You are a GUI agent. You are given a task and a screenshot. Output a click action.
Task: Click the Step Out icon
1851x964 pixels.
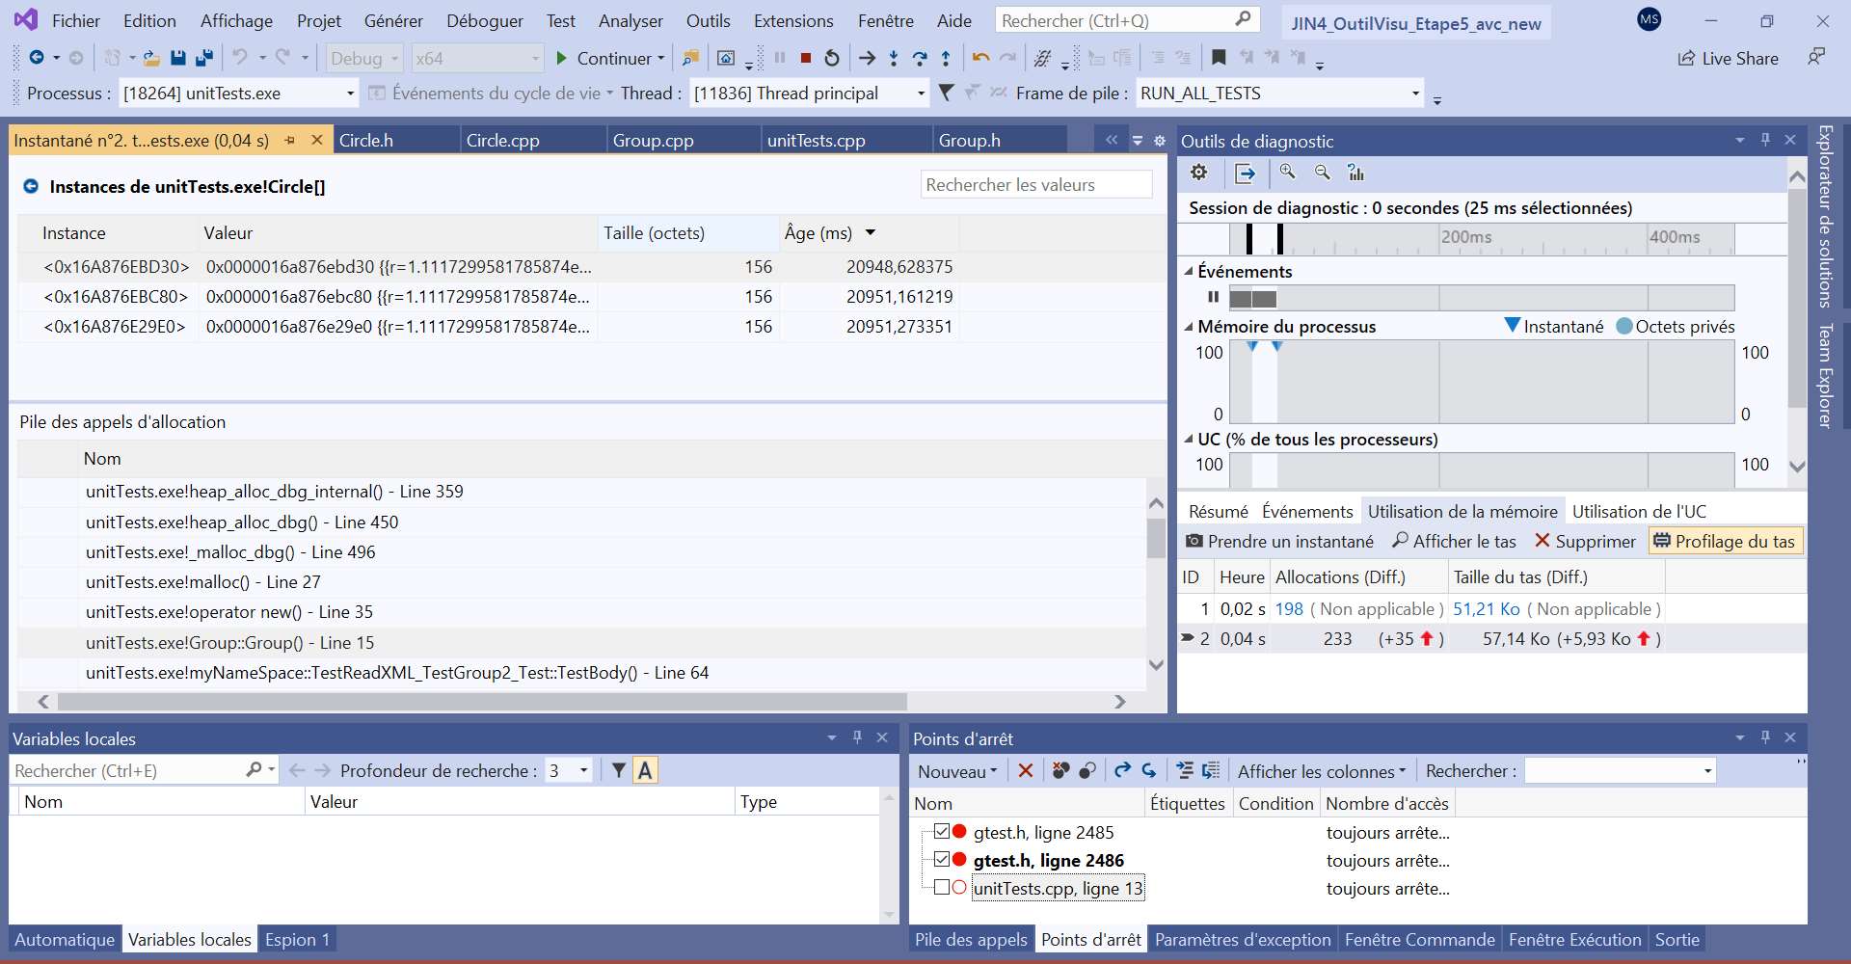coord(946,58)
